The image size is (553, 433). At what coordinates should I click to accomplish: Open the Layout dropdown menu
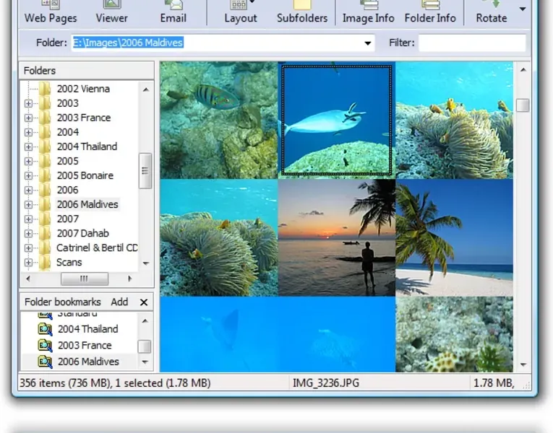(240, 12)
